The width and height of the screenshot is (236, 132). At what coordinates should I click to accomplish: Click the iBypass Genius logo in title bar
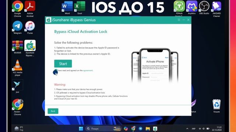click(x=49, y=20)
